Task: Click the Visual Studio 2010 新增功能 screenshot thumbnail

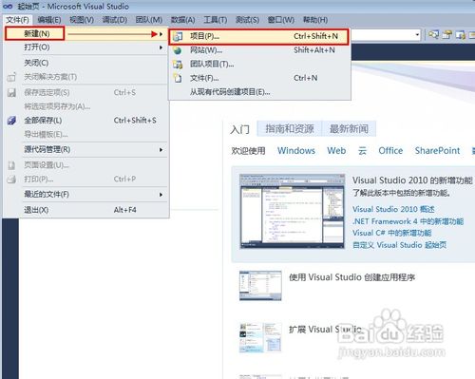Action: [292, 211]
